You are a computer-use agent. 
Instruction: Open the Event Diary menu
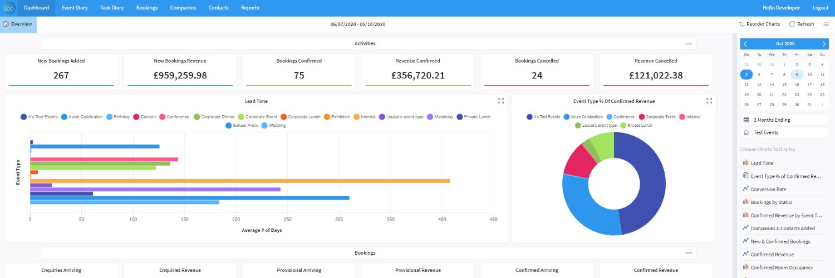[75, 8]
